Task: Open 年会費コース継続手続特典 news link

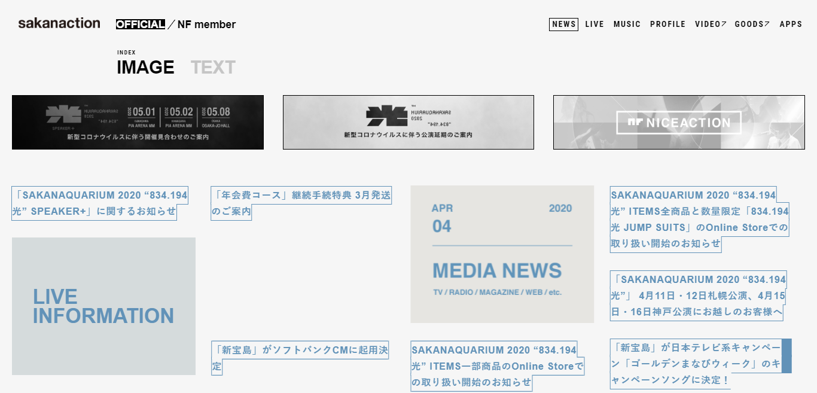Action: coord(301,203)
